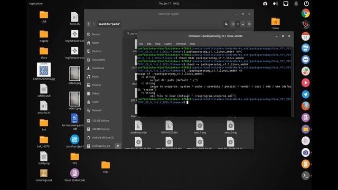The height and width of the screenshot is (190, 338).
Task: Click the date and time in the top panel
Action: [x=169, y=4]
